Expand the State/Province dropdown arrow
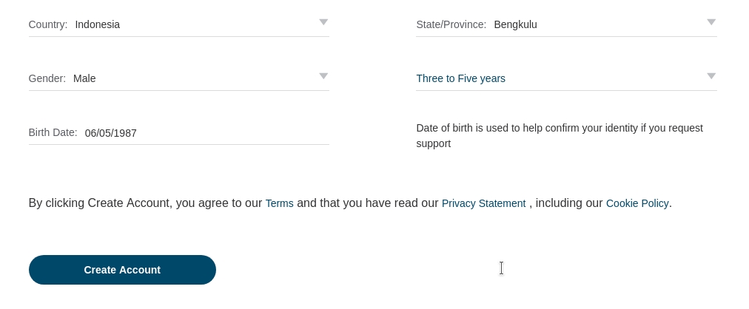Viewport: 749px width, 309px height. [711, 22]
